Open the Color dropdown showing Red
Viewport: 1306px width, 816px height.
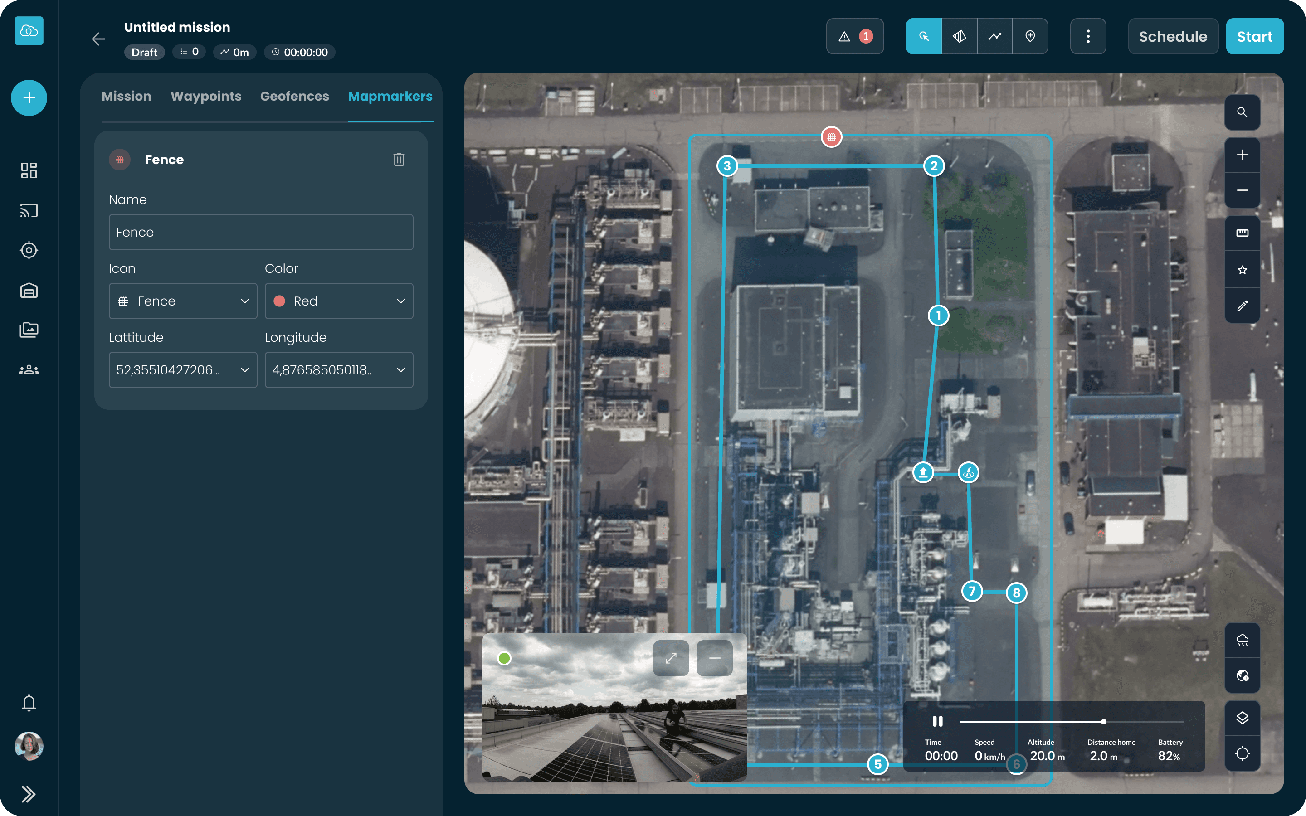point(339,301)
